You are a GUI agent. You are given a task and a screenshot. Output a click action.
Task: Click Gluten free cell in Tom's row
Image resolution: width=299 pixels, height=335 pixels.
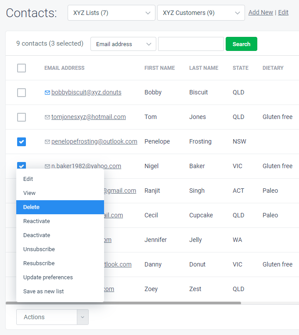tap(277, 117)
